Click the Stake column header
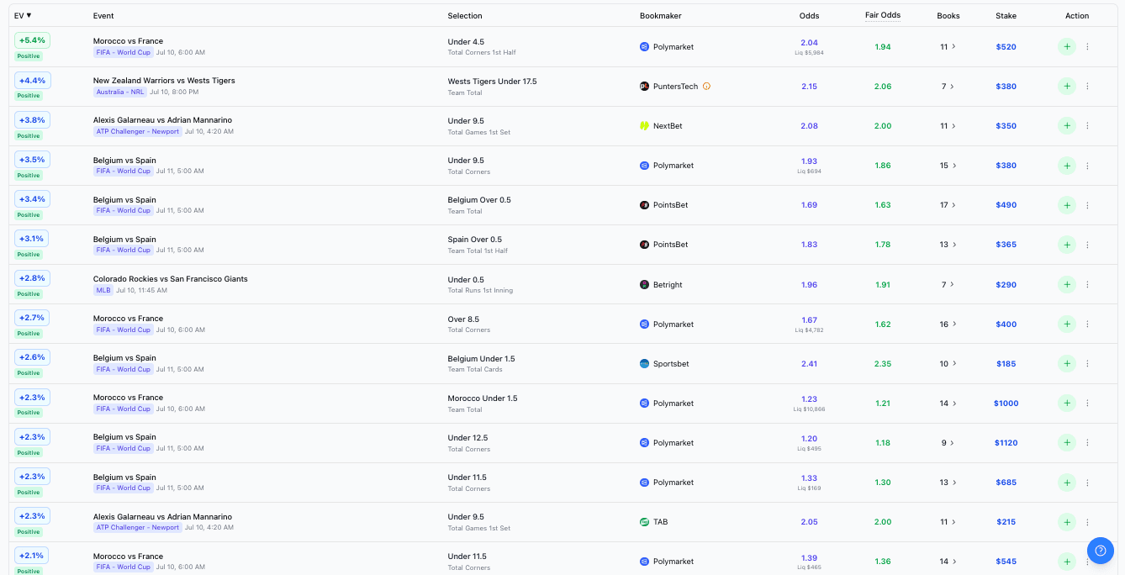Image resolution: width=1125 pixels, height=575 pixels. pyautogui.click(x=1006, y=16)
